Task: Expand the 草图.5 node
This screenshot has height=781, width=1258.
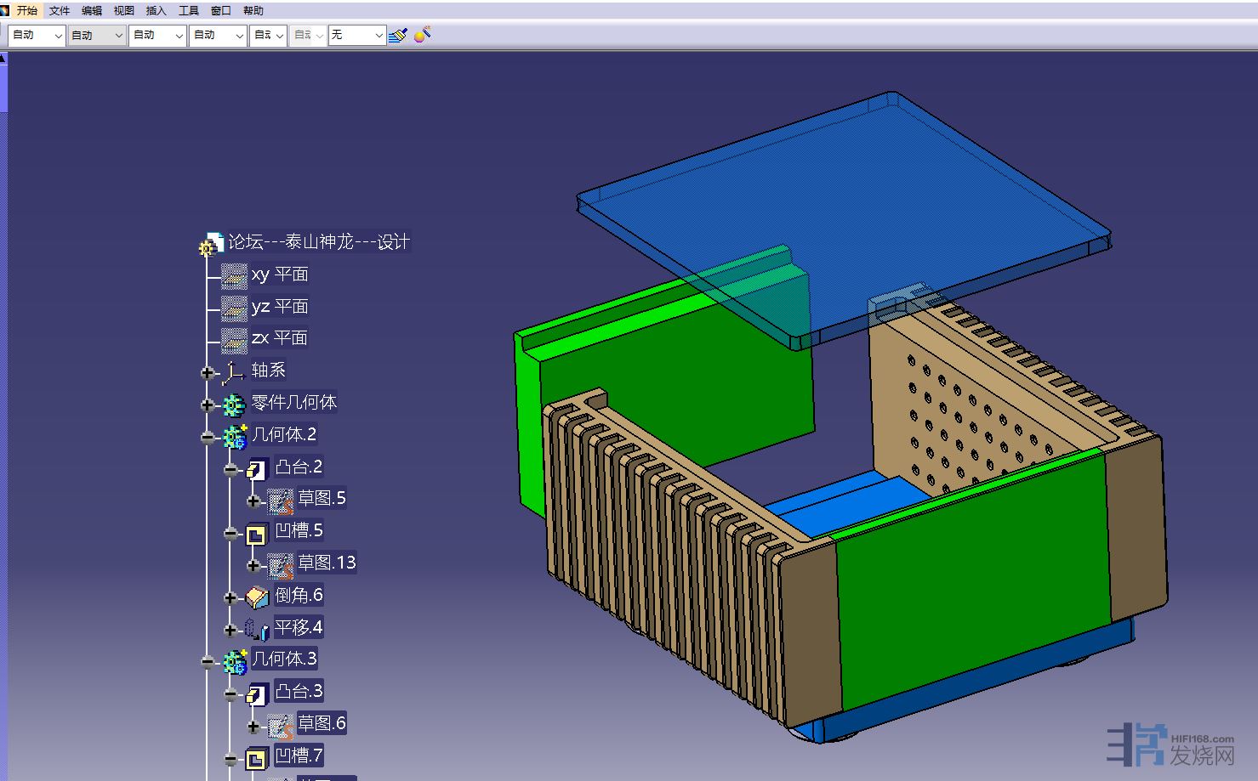Action: click(x=253, y=501)
